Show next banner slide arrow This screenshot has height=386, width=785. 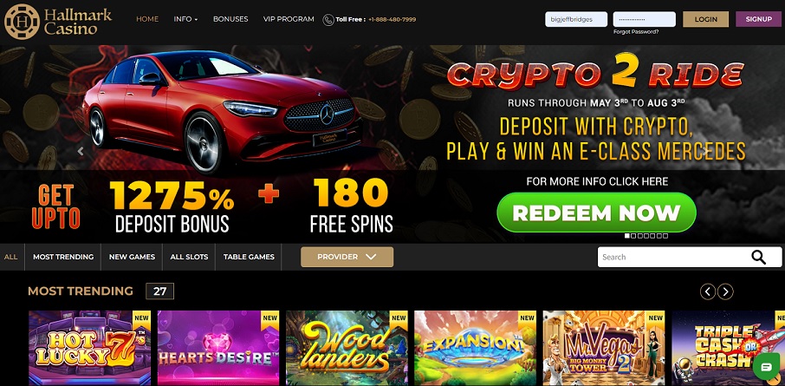[705, 151]
